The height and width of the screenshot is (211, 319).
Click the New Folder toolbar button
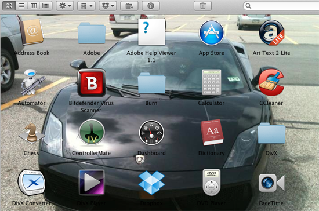click(129, 6)
